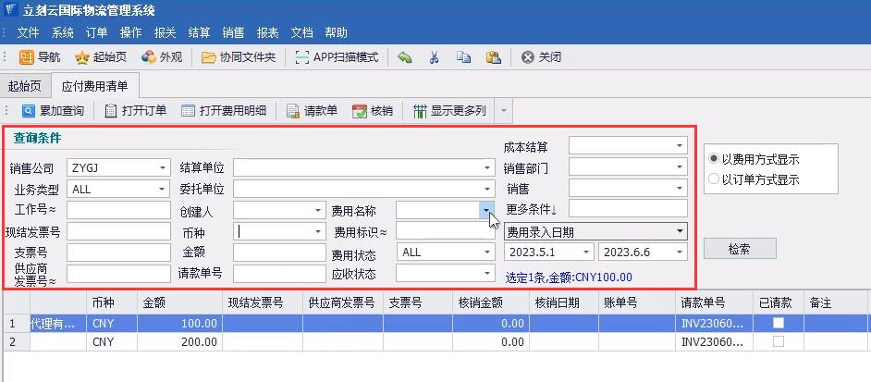Click the copy icon in toolbar
871x382 pixels.
click(463, 57)
